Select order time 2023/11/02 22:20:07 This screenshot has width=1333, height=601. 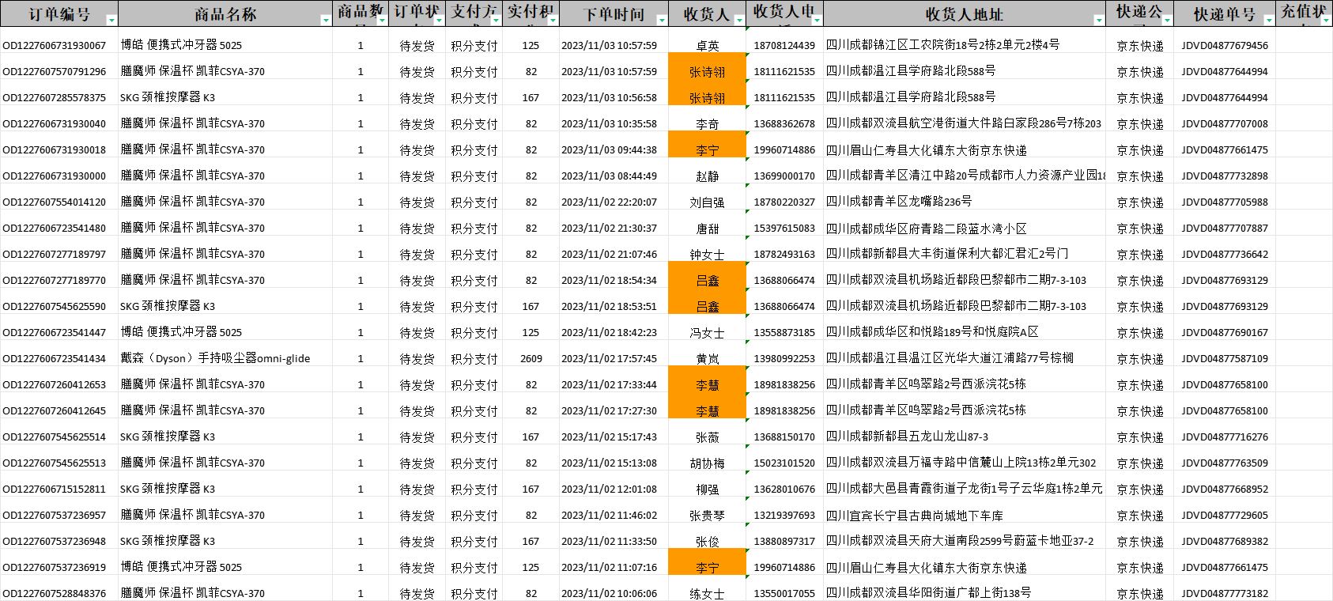tap(610, 202)
